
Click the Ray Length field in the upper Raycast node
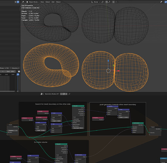coord(78,128)
